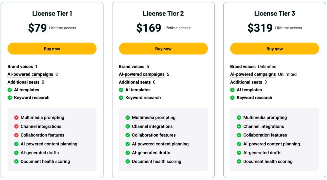This screenshot has width=327, height=180.
Task: Click Multimedia prompting label in Tier 3
Action: [x=265, y=118]
